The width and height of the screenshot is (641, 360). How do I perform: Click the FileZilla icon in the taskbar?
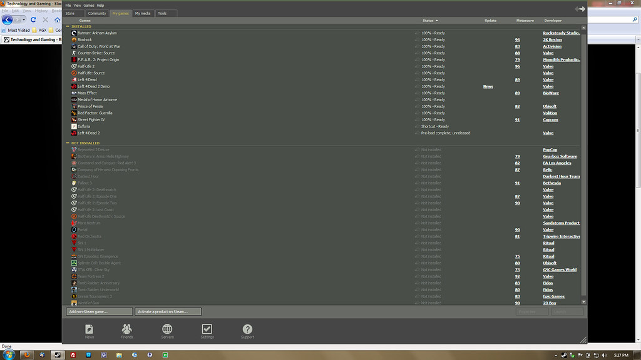click(73, 355)
